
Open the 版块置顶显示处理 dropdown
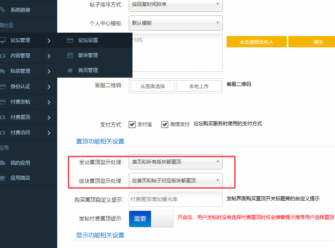coord(175,180)
